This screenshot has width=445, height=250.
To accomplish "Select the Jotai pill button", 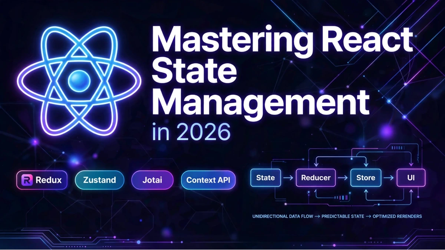I will point(152,180).
